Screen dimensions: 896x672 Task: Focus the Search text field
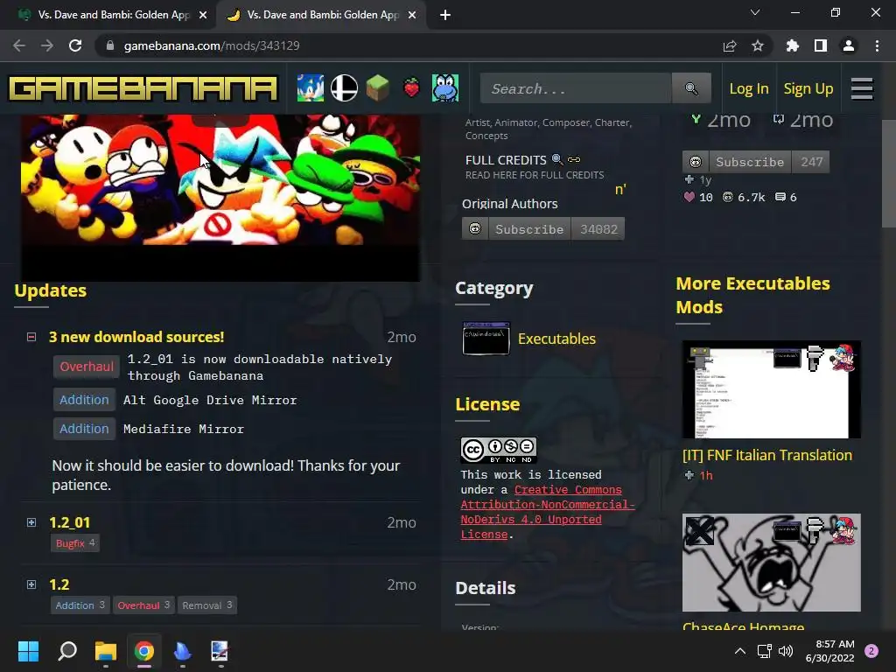(576, 88)
